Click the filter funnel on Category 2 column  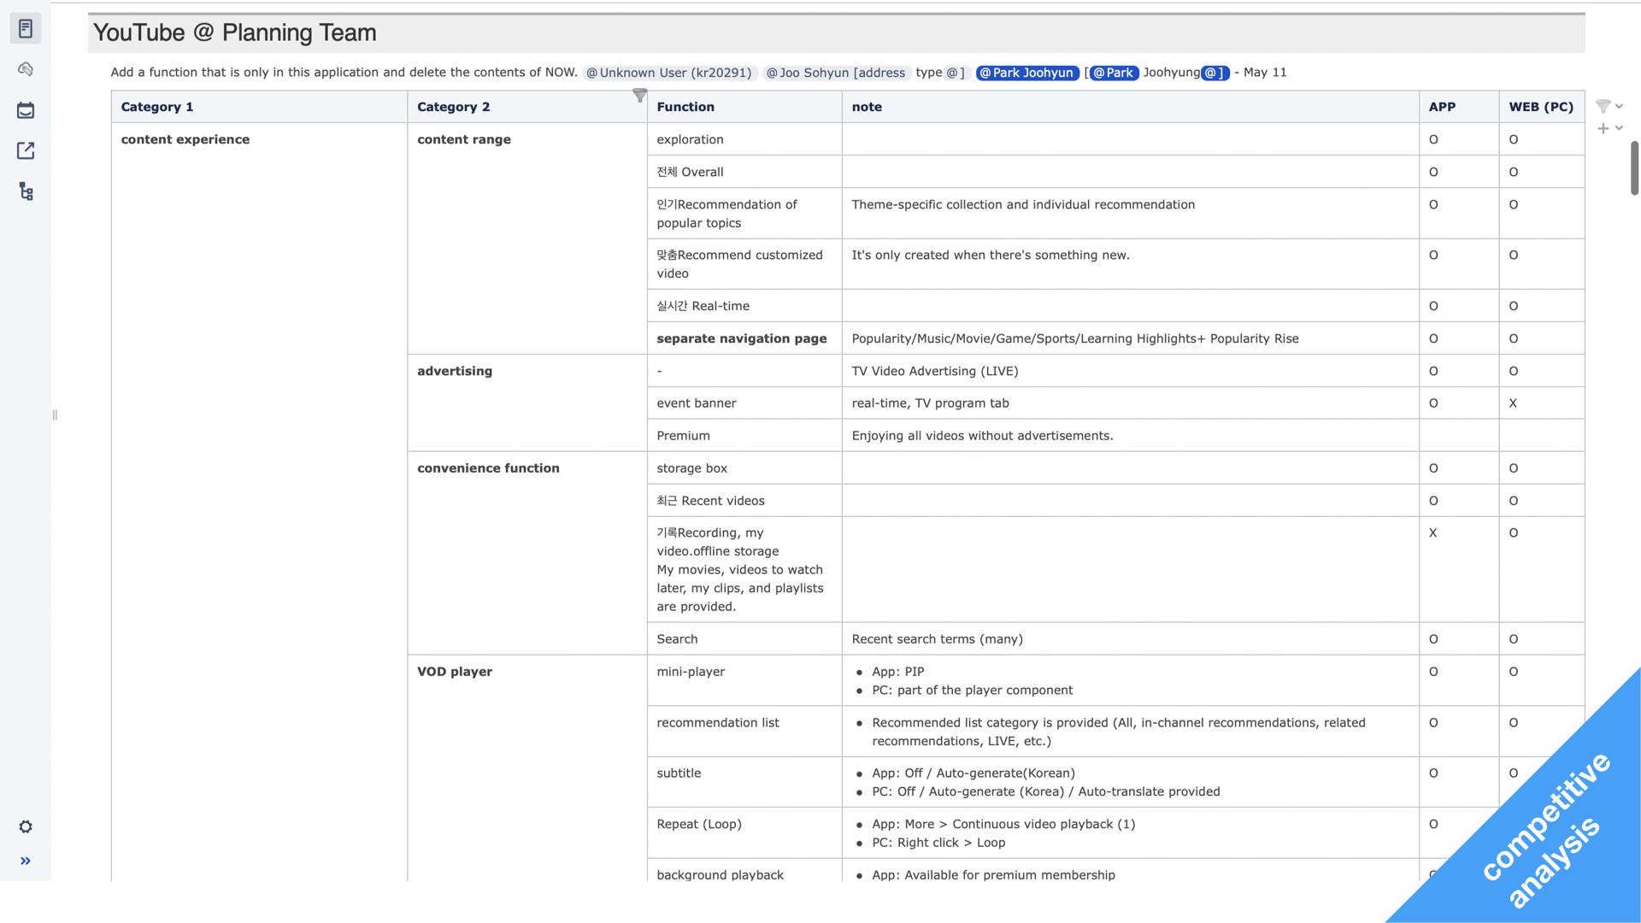[x=639, y=96]
